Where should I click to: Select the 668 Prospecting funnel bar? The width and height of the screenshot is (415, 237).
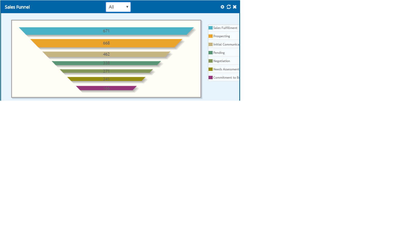pyautogui.click(x=106, y=43)
